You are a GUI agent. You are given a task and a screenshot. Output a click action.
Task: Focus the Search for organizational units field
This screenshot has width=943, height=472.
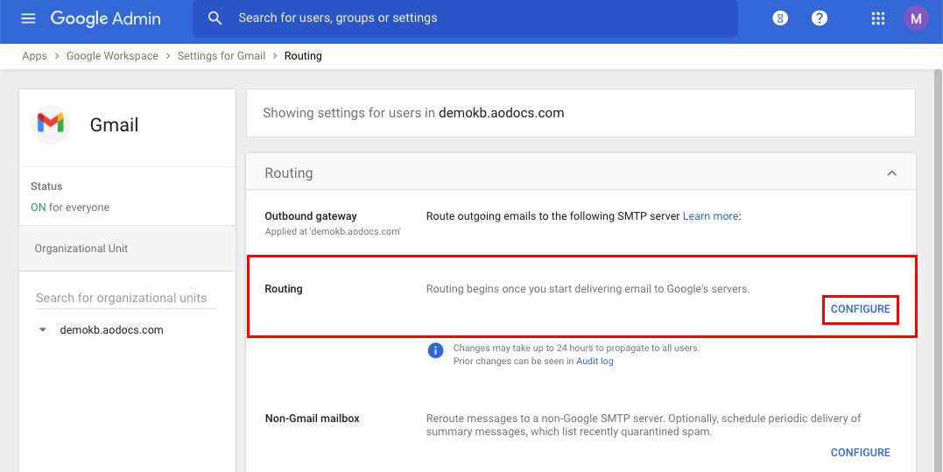point(126,299)
